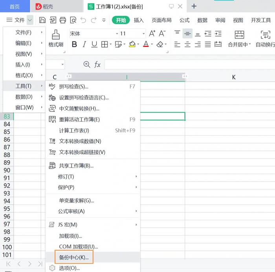Add a new tab with plus button
The width and height of the screenshot is (275, 272).
pyautogui.click(x=194, y=6)
